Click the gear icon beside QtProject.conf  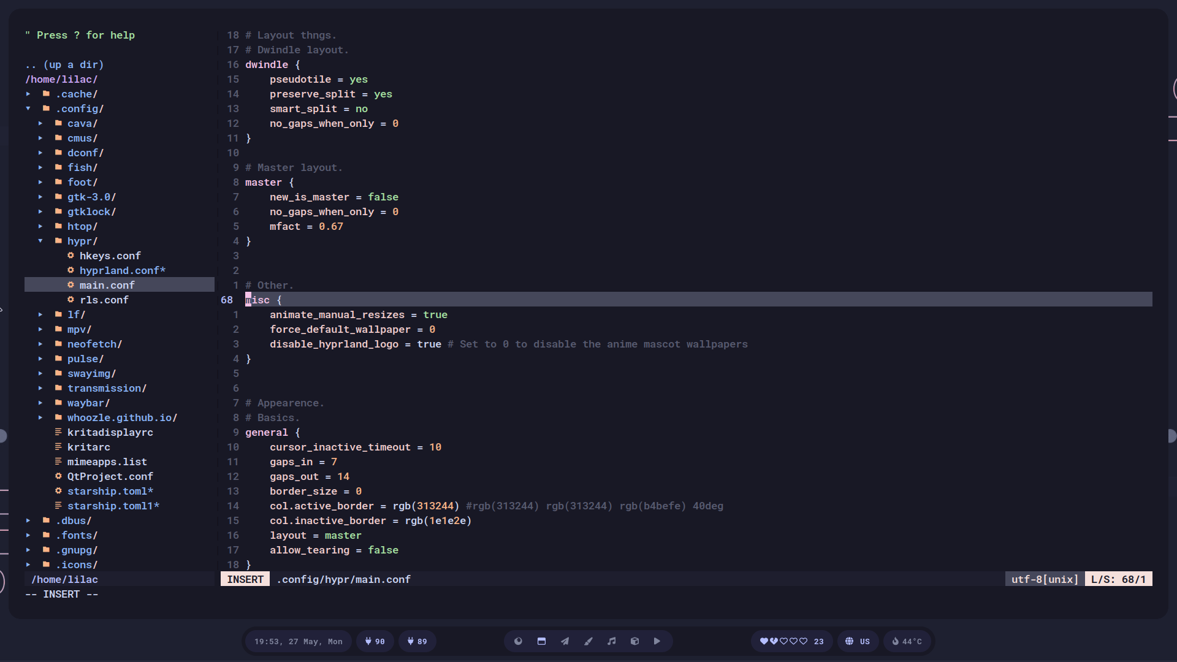click(x=58, y=476)
